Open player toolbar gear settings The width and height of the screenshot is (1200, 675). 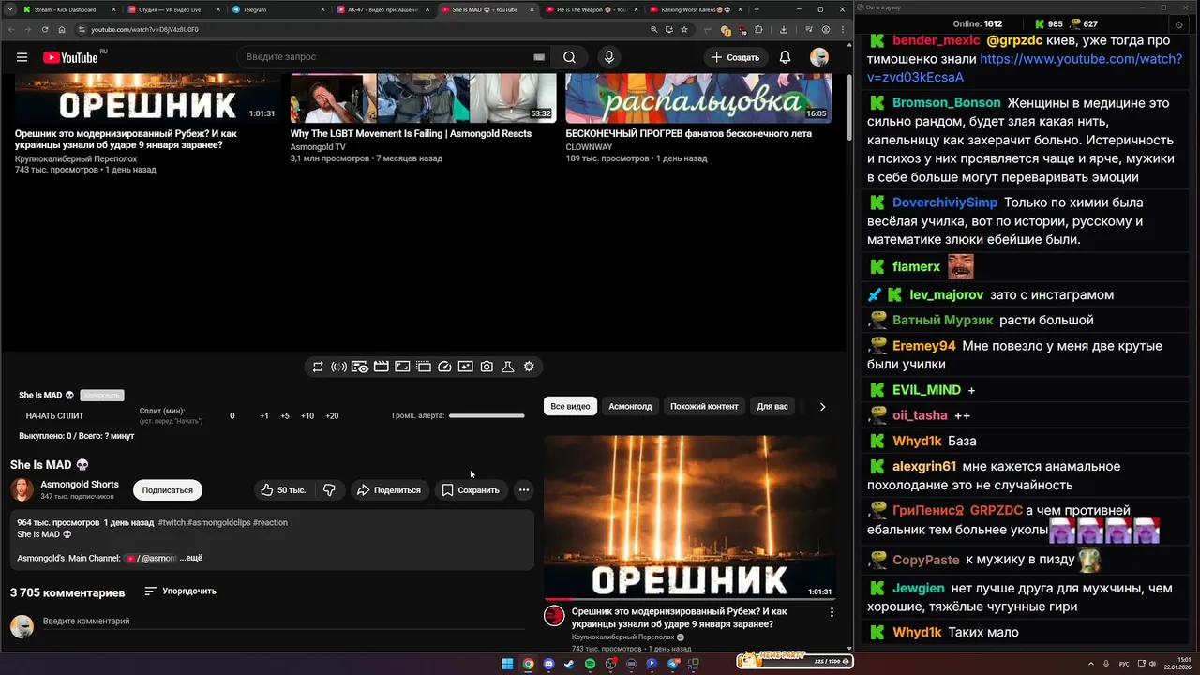pos(529,367)
